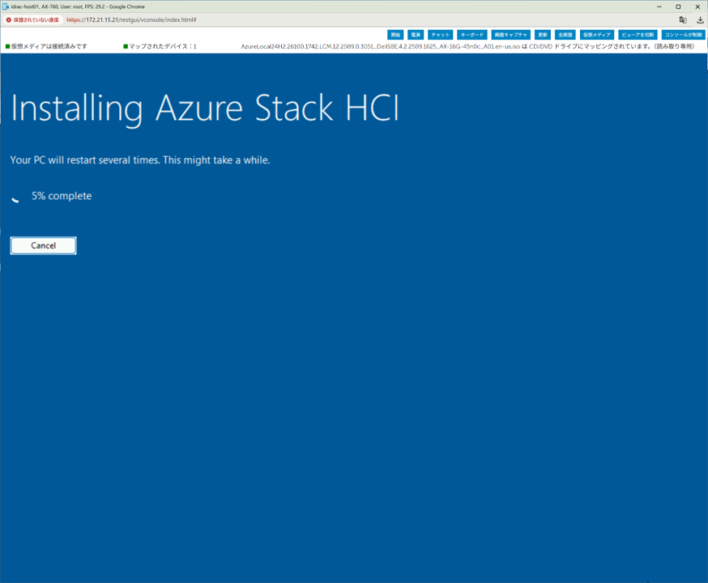Click the download icon in Chrome
Screen dimensions: 708x583
(x=700, y=19)
